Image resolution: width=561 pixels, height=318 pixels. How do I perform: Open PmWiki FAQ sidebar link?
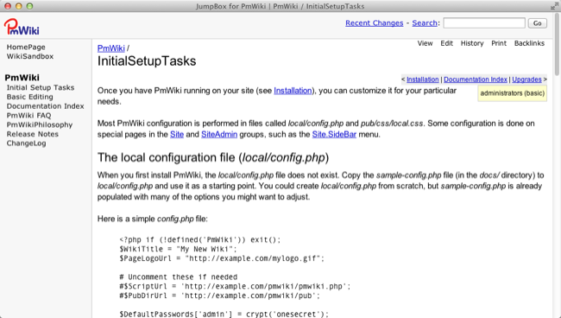coord(29,116)
